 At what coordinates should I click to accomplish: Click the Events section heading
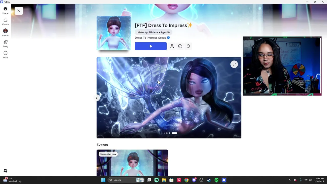(102, 145)
